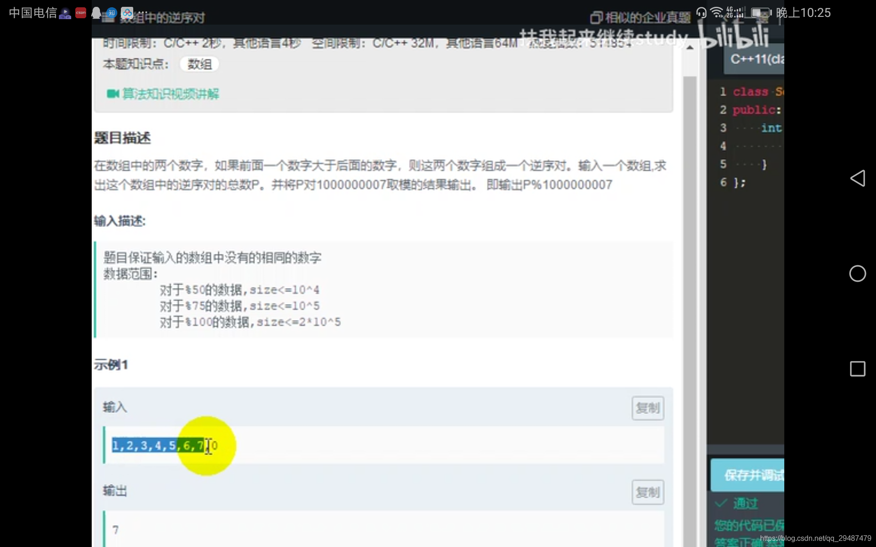Click the text 'size<=2*10^5' constraint line
Image resolution: width=876 pixels, height=547 pixels.
pyautogui.click(x=298, y=322)
